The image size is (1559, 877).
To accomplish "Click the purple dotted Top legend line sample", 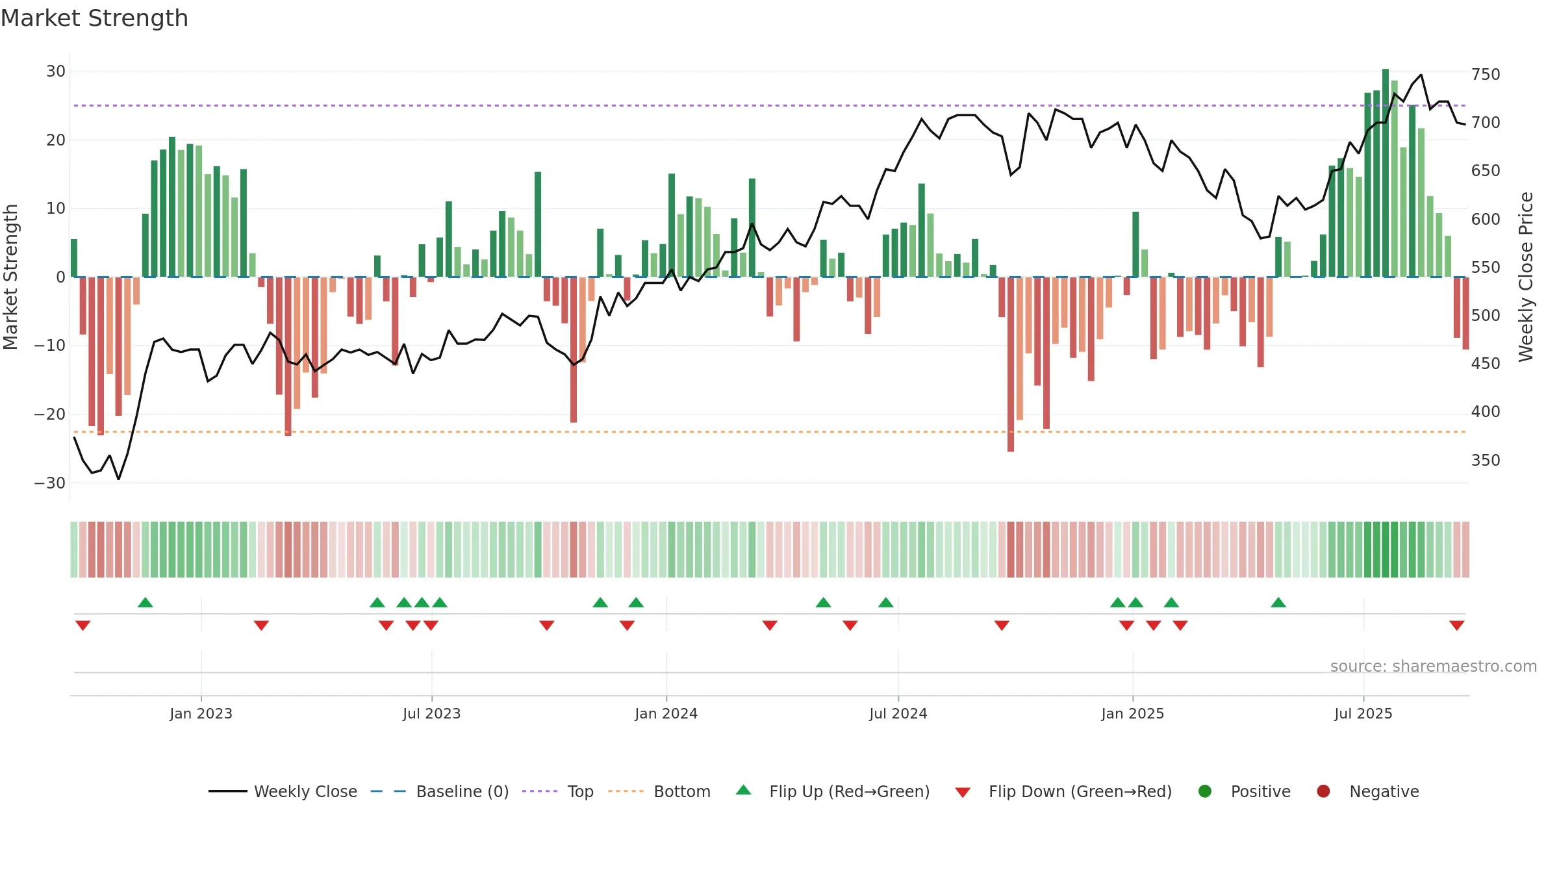I will (540, 791).
